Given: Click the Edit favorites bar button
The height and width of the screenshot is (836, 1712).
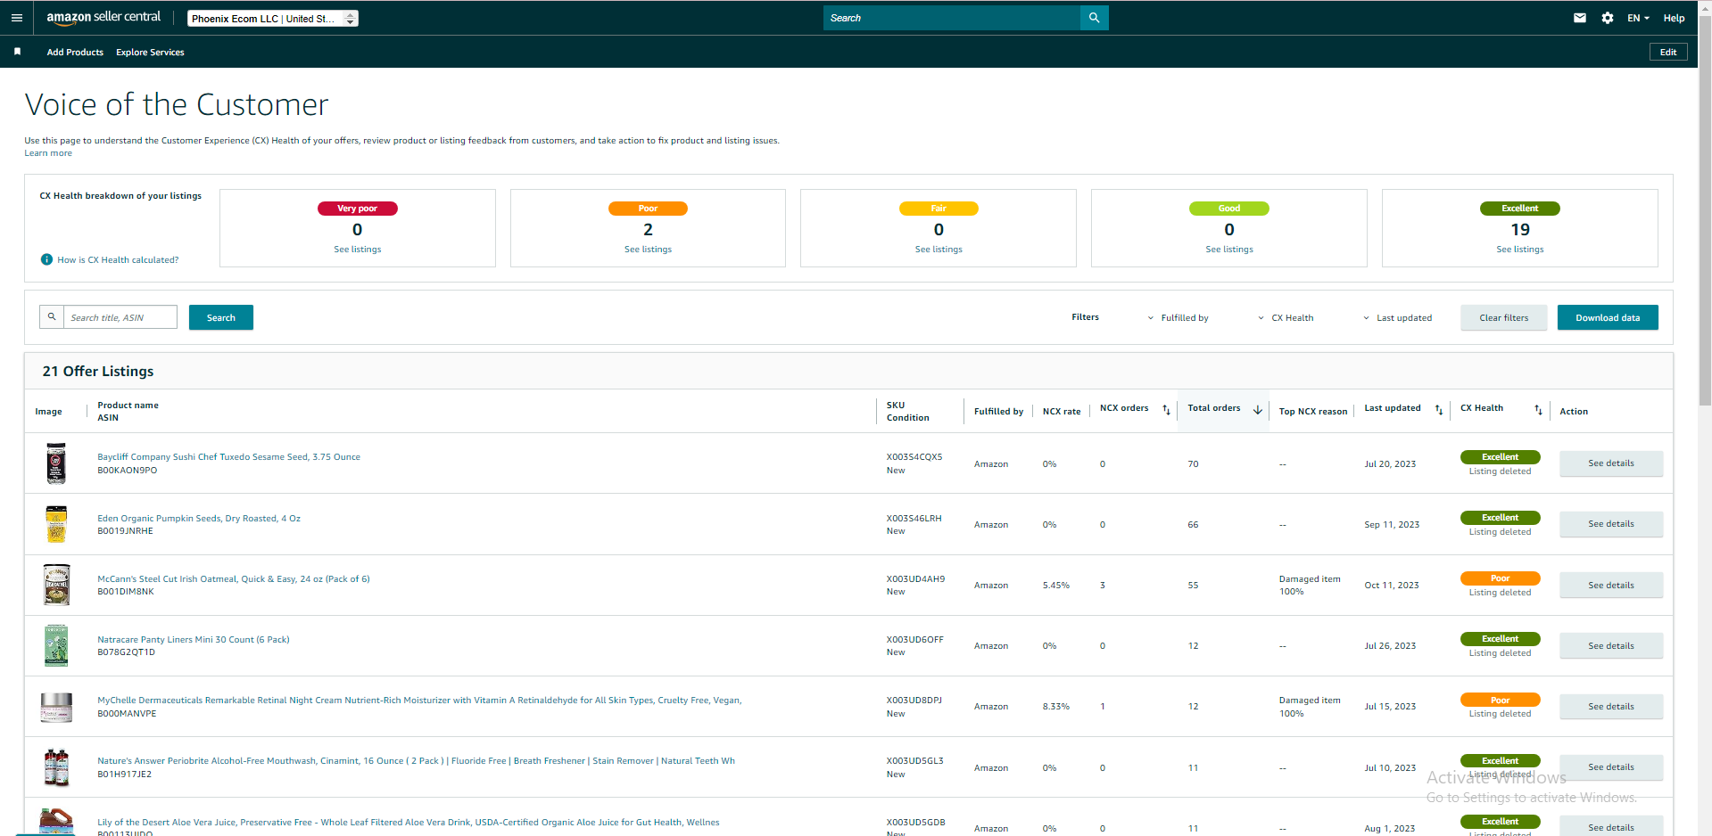Looking at the screenshot, I should [1668, 52].
